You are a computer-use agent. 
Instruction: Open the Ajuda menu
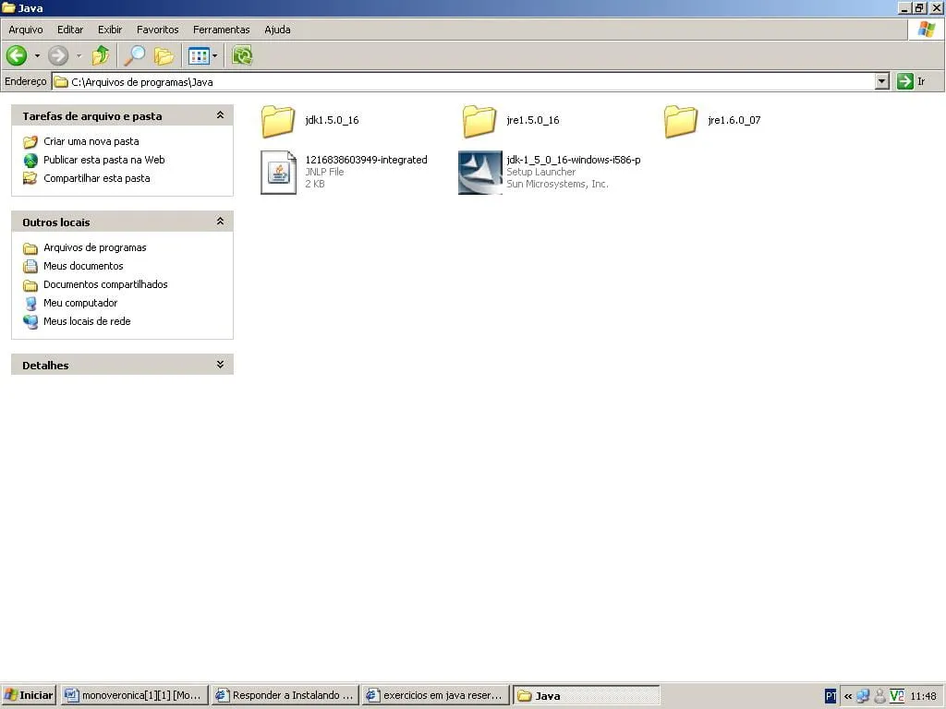(x=277, y=30)
